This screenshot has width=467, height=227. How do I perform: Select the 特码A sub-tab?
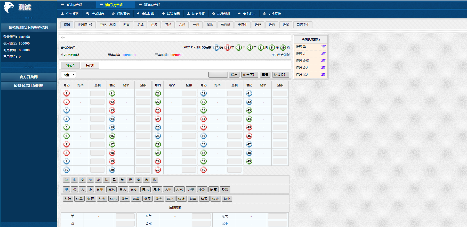[70, 65]
